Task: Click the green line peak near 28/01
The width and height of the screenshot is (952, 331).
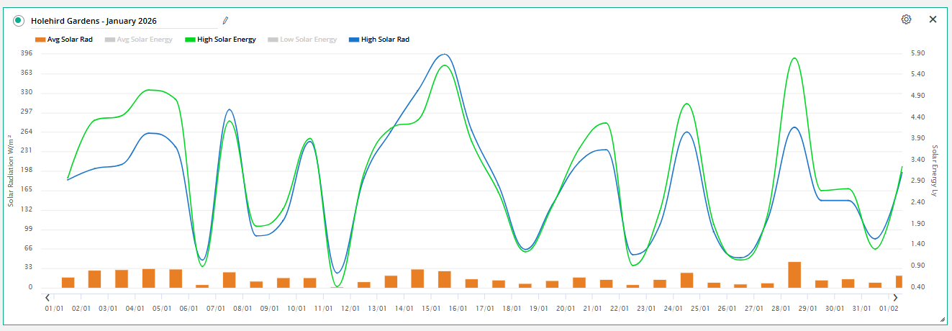Action: pos(794,58)
